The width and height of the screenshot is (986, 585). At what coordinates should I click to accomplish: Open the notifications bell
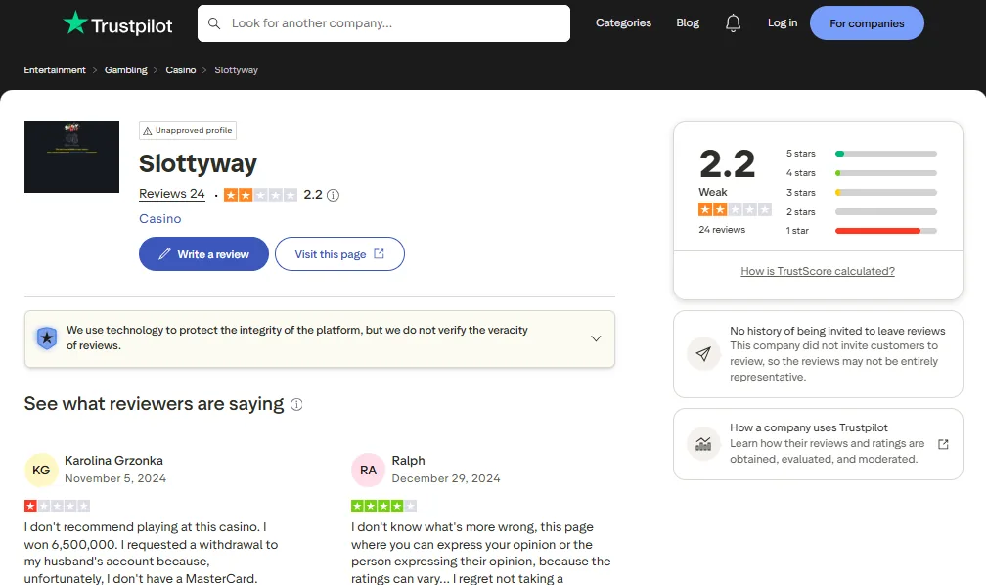[733, 23]
